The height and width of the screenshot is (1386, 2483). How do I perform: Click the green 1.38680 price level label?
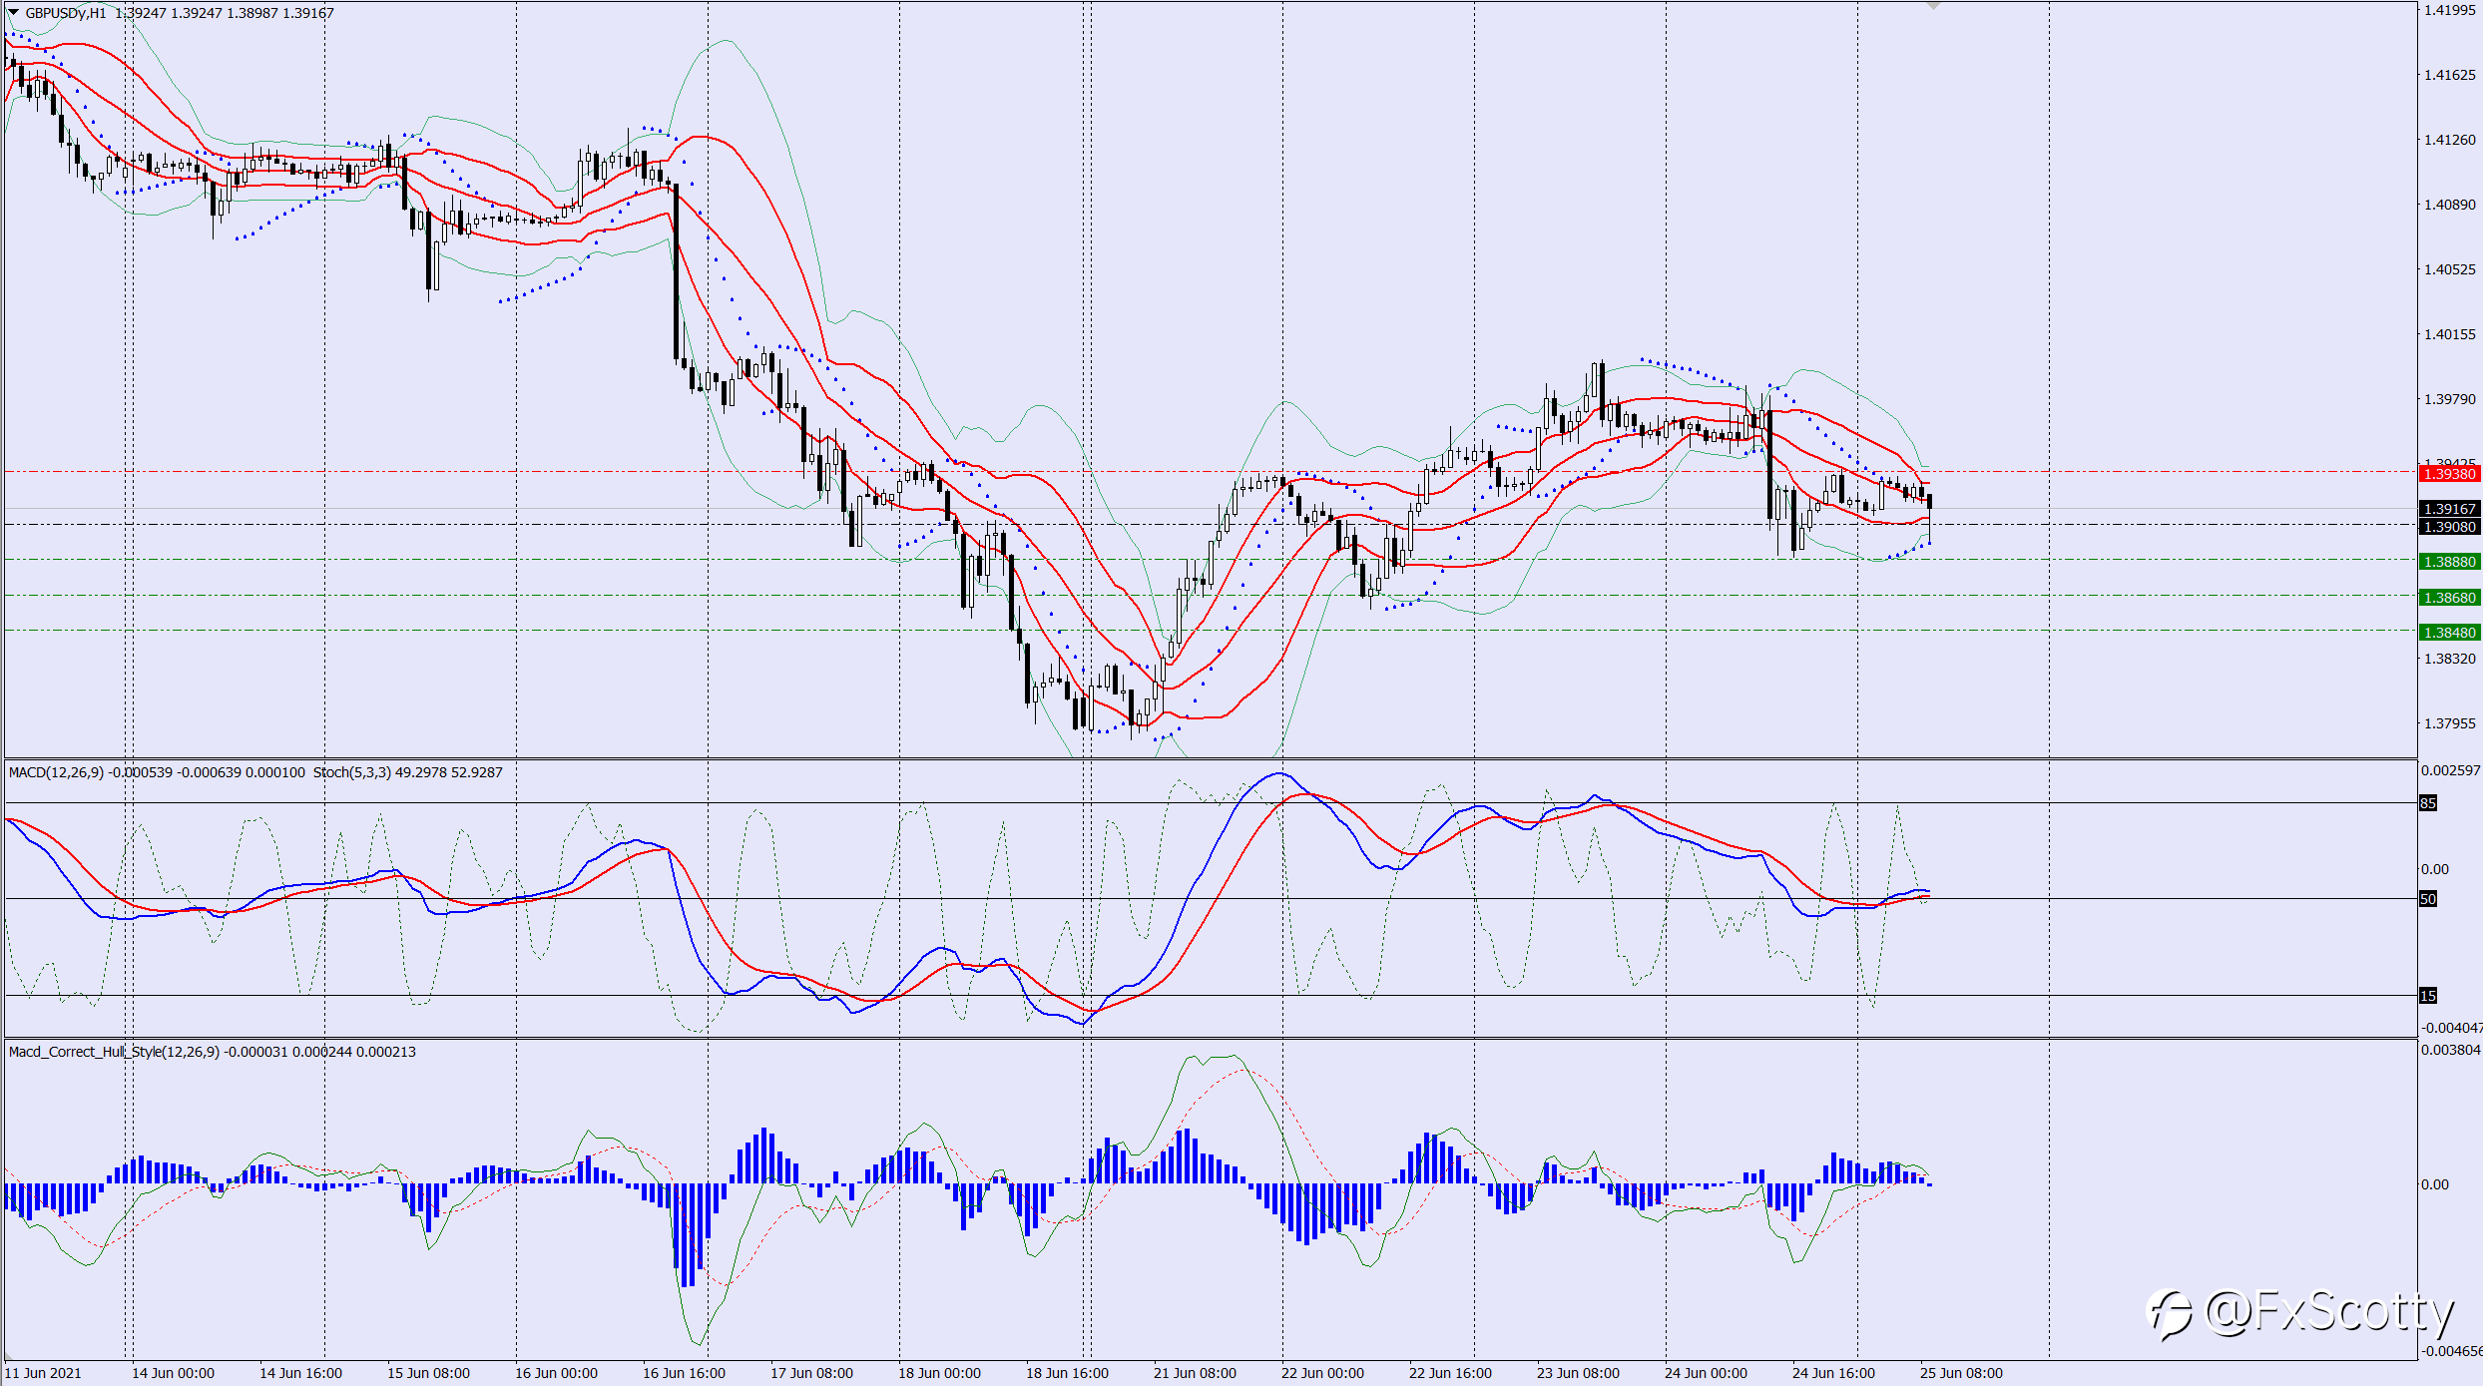pos(2449,598)
